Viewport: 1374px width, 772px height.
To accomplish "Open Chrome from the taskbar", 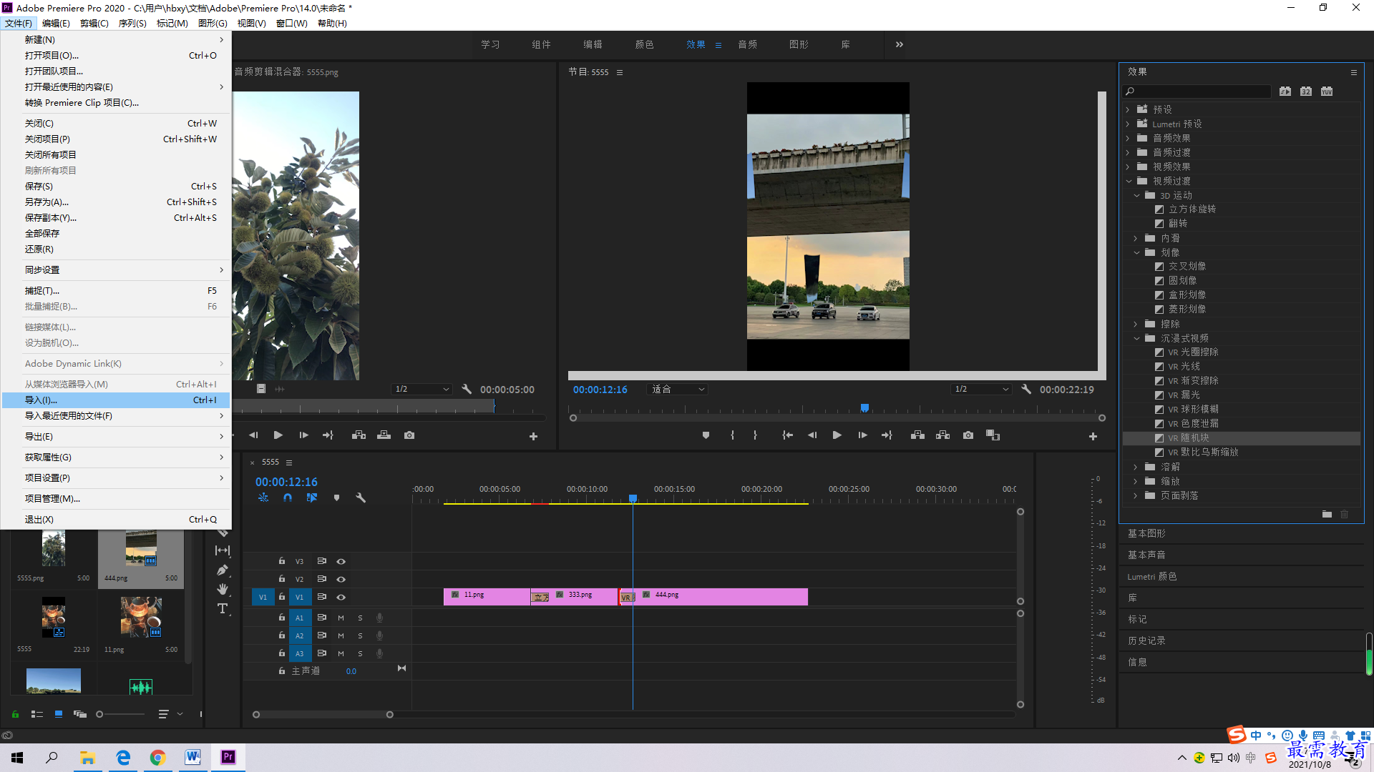I will coord(157,757).
